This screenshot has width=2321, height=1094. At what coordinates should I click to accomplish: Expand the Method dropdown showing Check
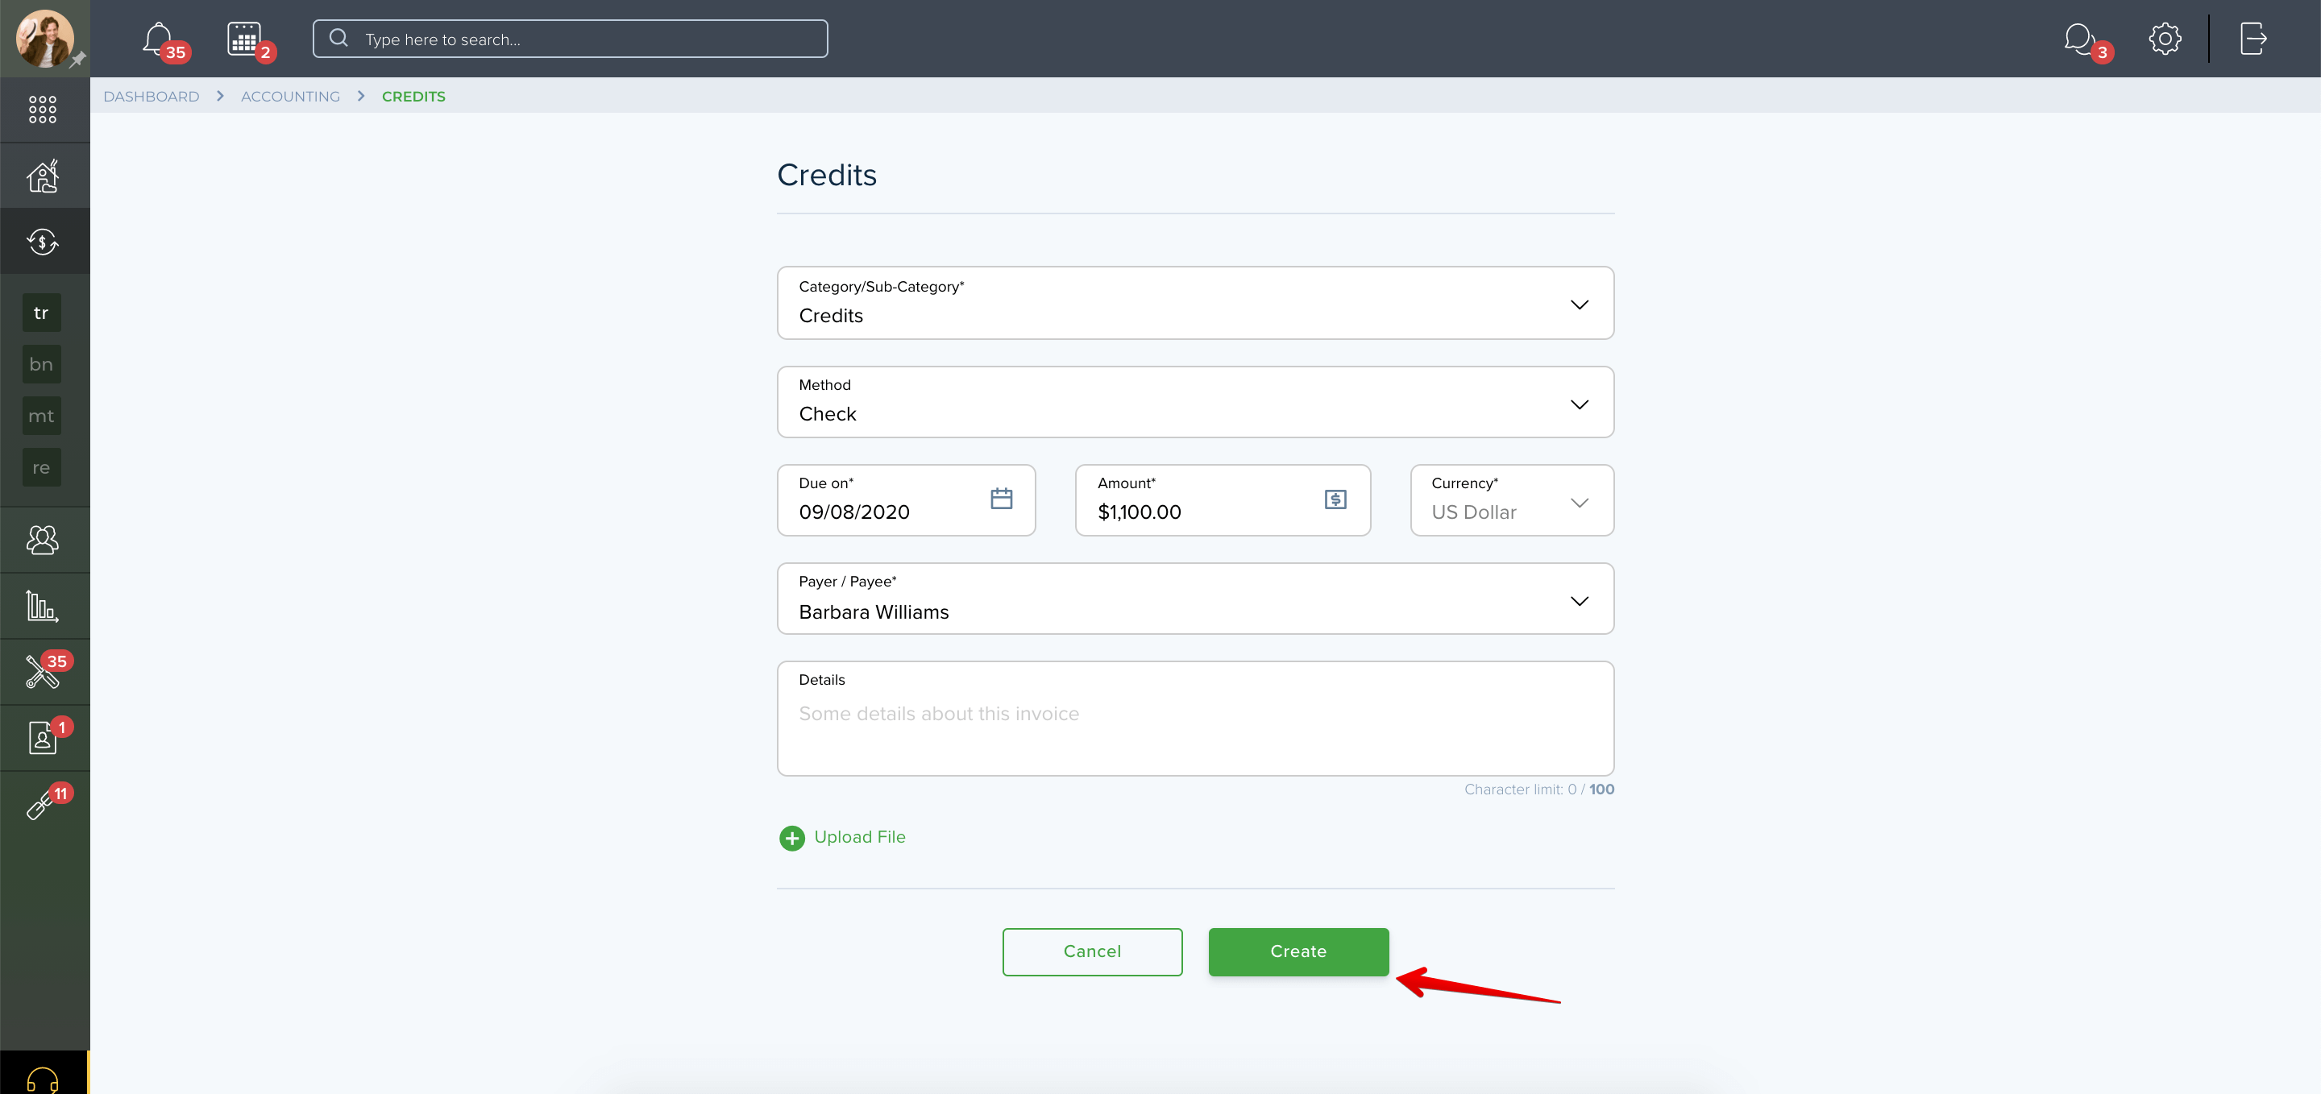(1194, 401)
